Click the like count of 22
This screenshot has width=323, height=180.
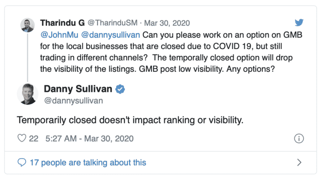coord(34,138)
